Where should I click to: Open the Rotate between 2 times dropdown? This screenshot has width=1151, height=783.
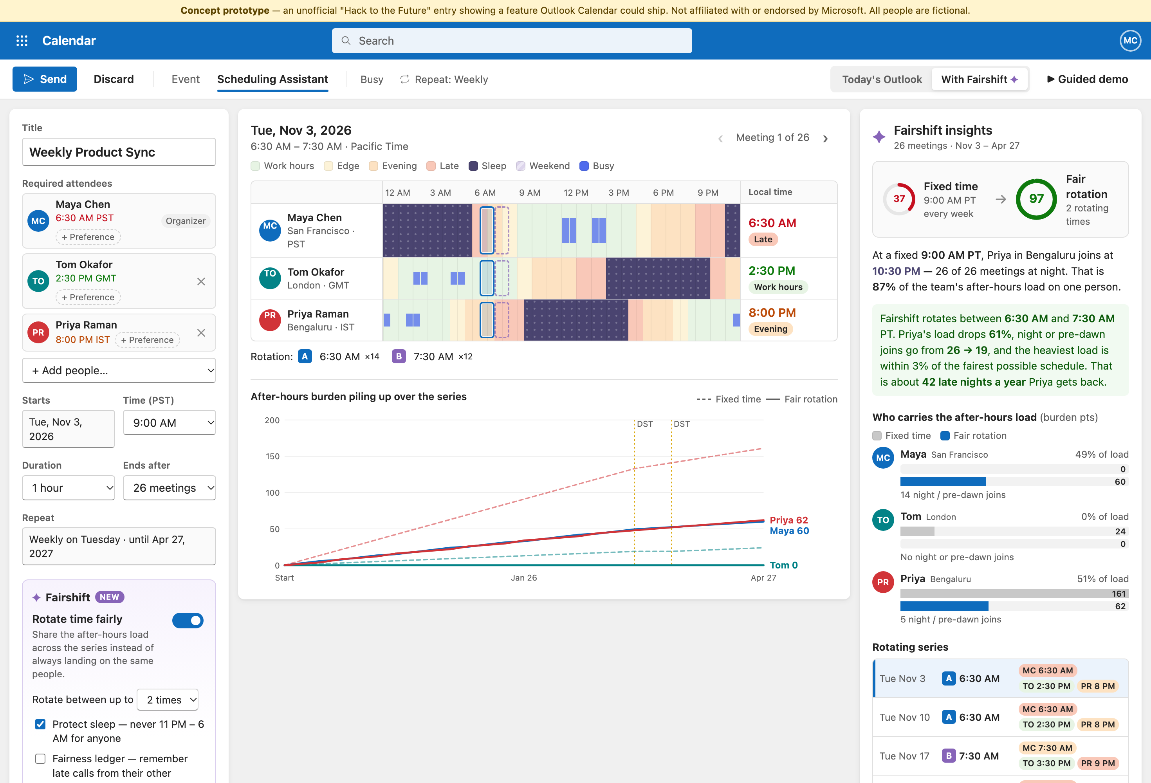point(168,700)
